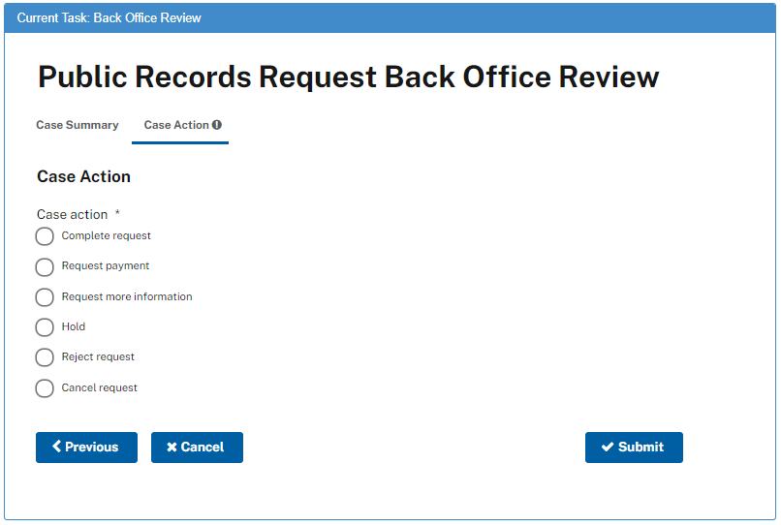Open the Case Action tab
781x525 pixels.
(176, 125)
